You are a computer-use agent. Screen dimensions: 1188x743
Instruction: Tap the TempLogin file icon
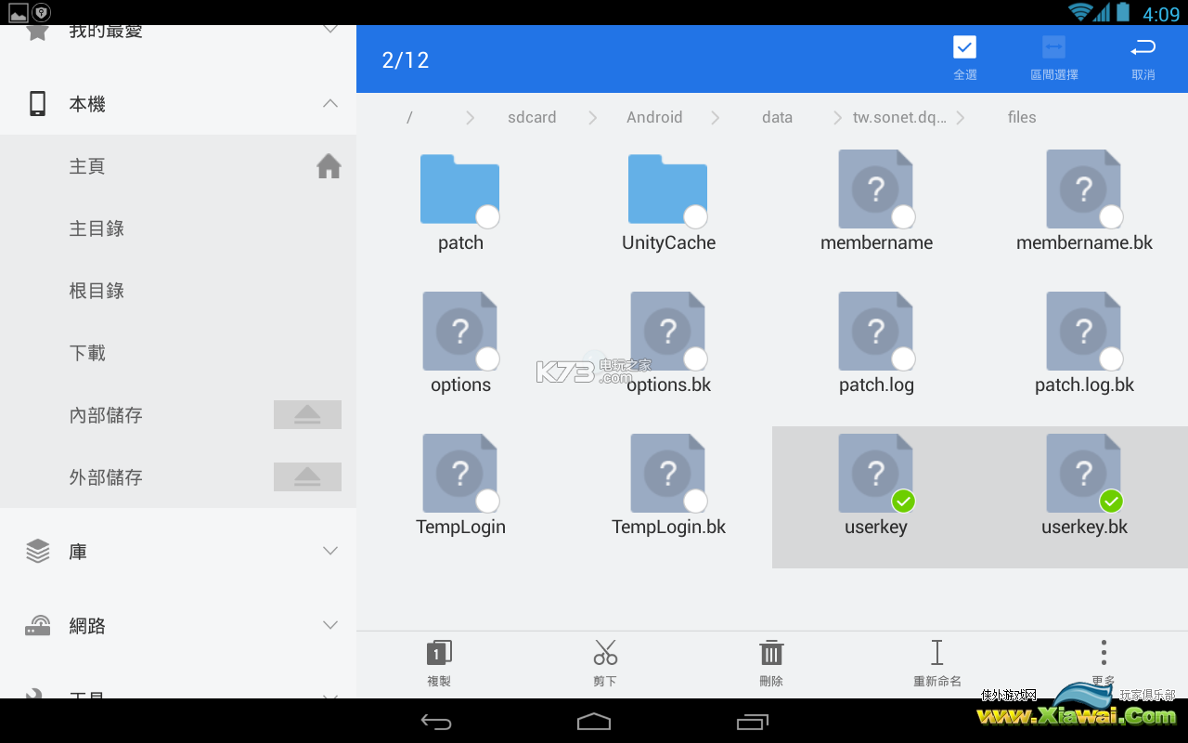[x=459, y=474]
